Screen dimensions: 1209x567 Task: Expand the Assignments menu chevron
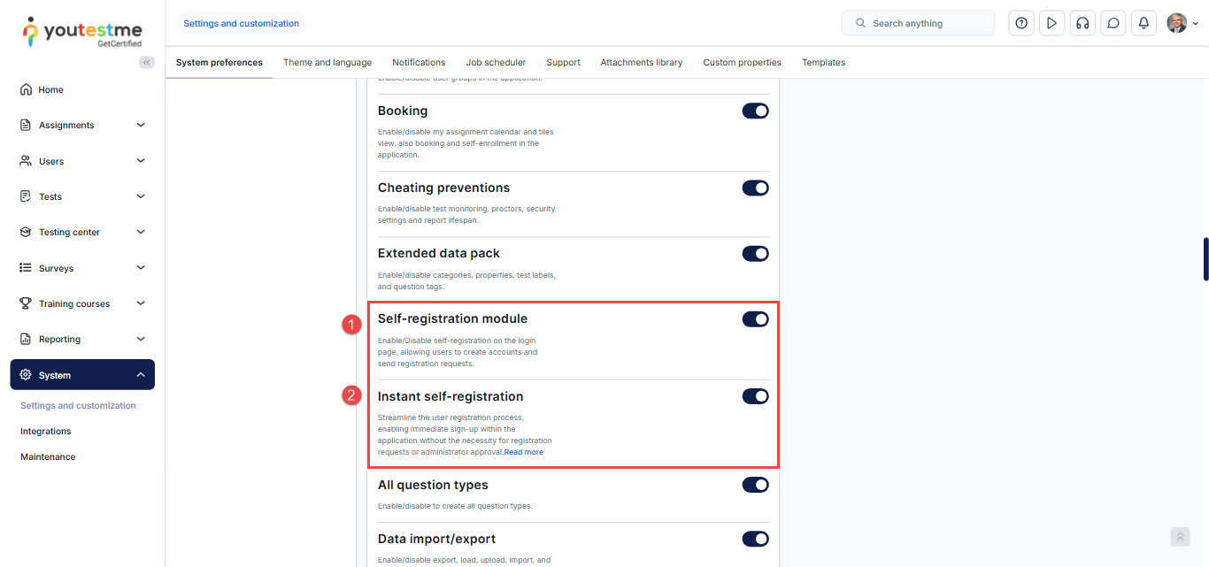coord(141,125)
